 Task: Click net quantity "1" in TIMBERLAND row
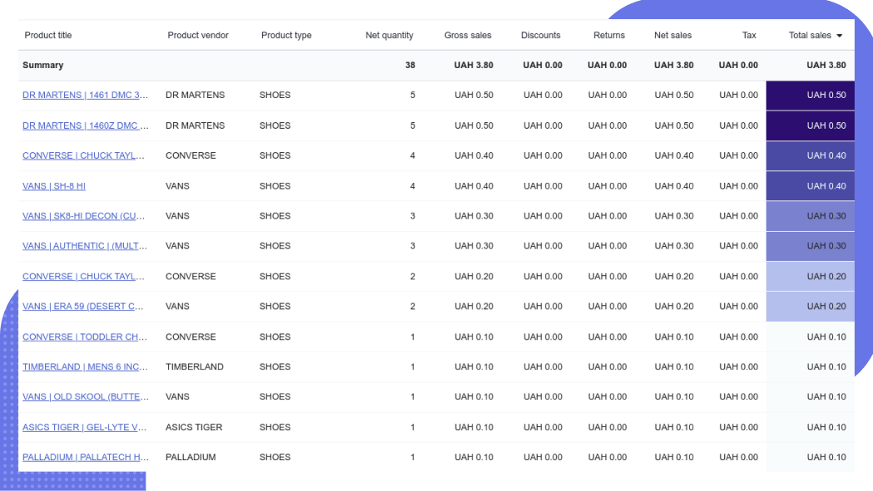pos(412,367)
